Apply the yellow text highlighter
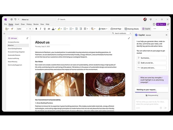 point(59,29)
